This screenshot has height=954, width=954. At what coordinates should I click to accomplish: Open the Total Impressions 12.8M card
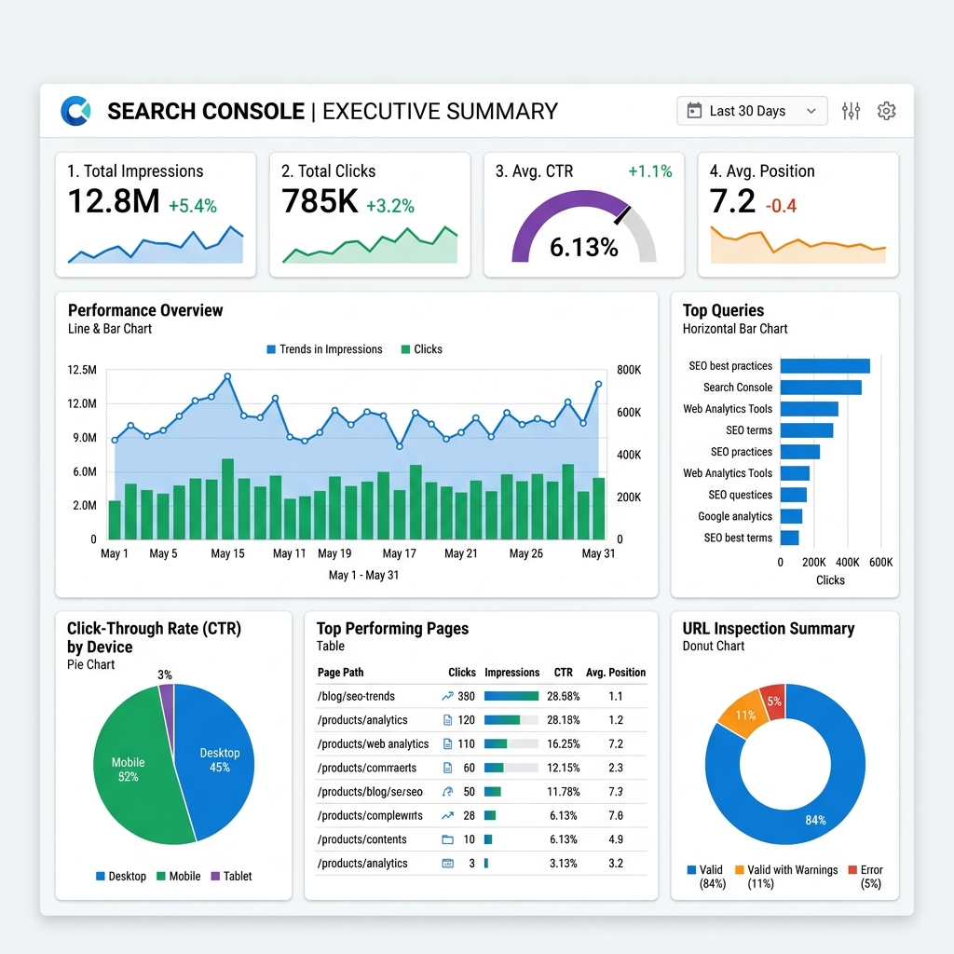pyautogui.click(x=156, y=215)
